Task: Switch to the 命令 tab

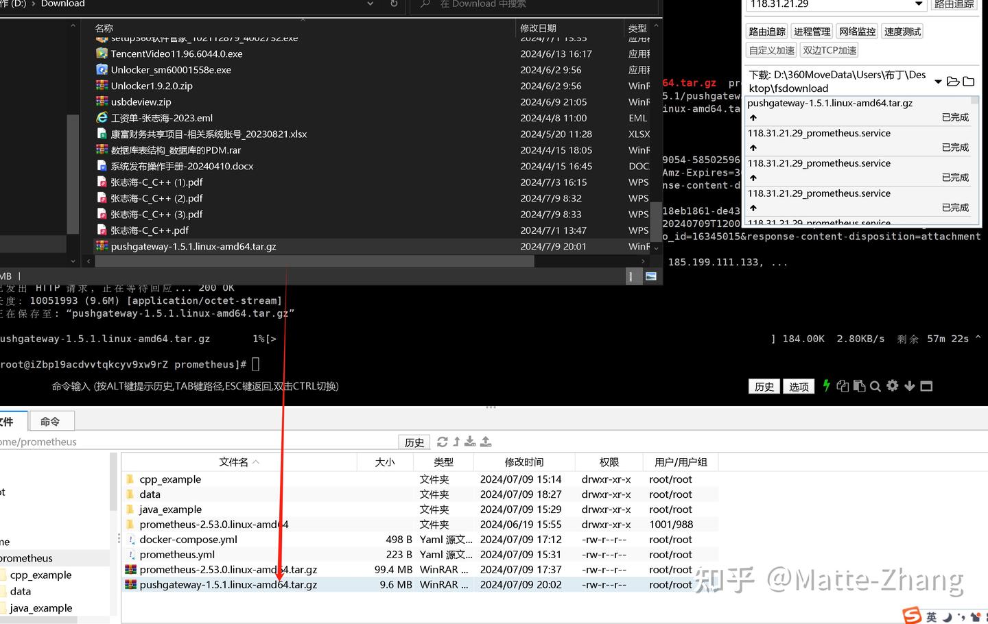Action: click(x=51, y=420)
